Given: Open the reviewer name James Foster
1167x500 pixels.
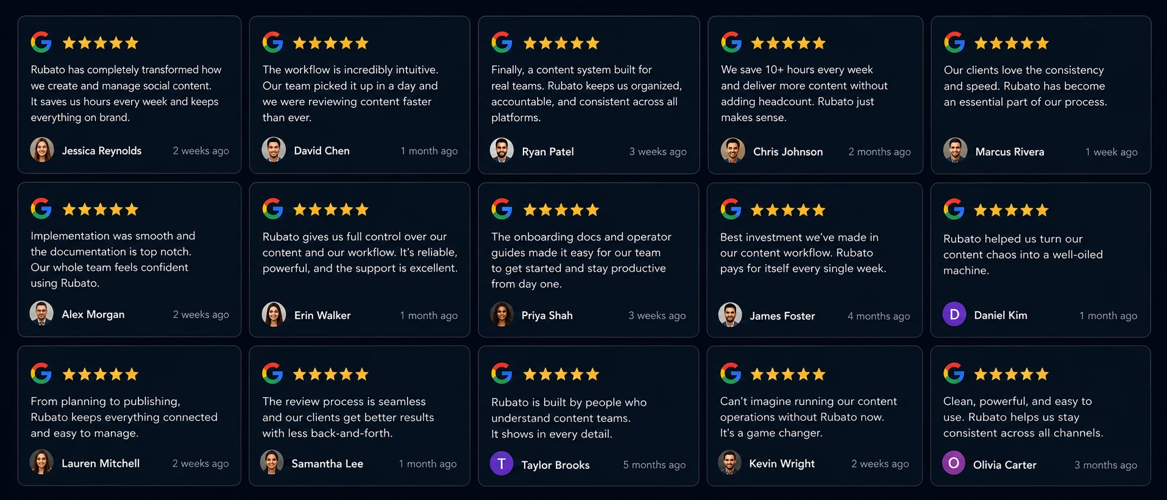Looking at the screenshot, I should coord(782,315).
